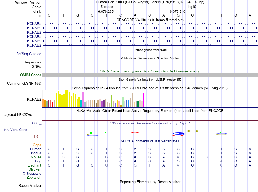
Task: Click the SNPs track label
Action: (x=37, y=66)
